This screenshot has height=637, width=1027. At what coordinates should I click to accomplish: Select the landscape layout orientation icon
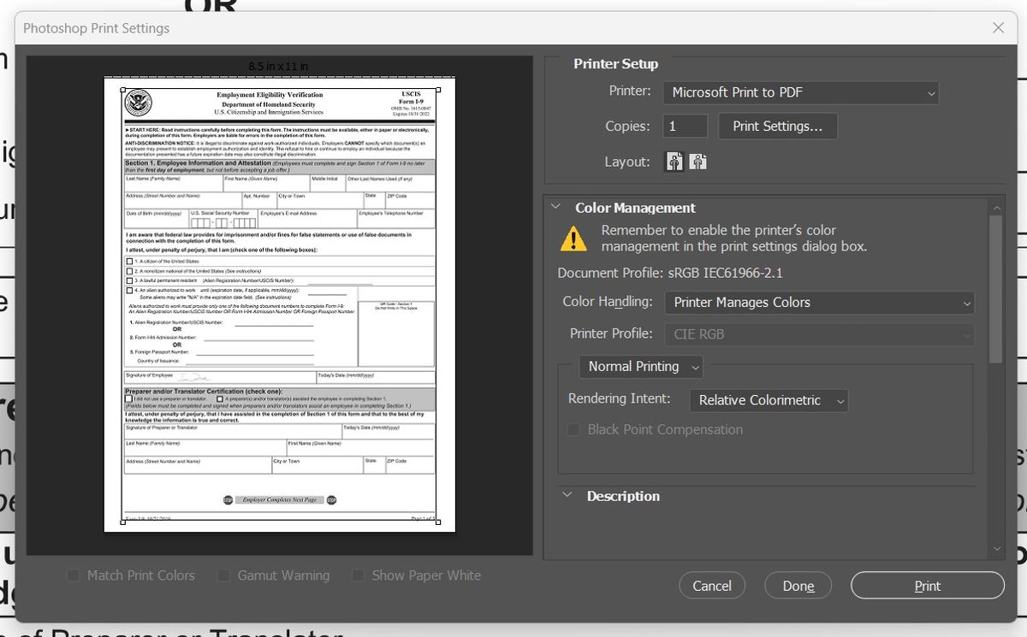pyautogui.click(x=698, y=161)
